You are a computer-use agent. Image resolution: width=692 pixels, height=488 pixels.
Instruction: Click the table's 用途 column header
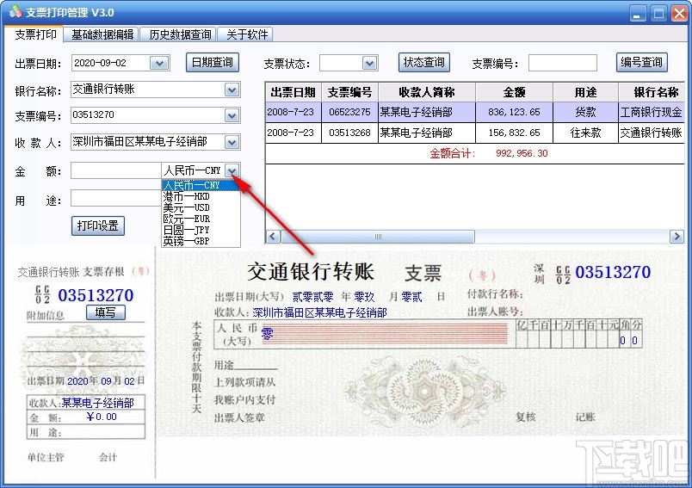pyautogui.click(x=585, y=92)
